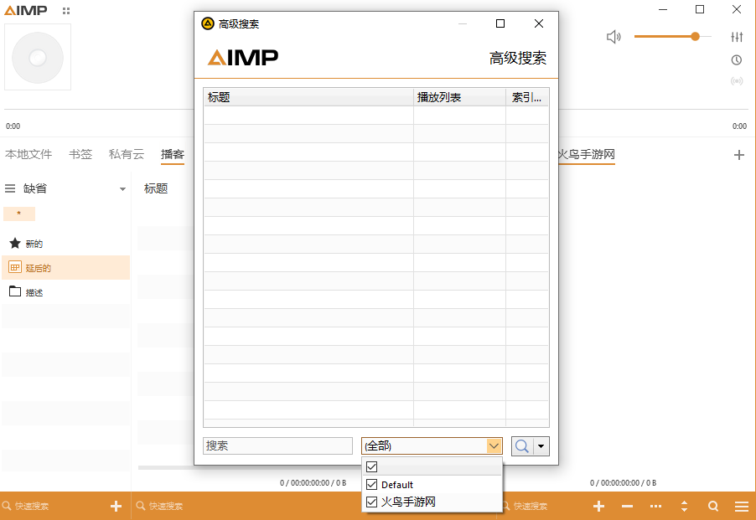Open the equalizer sliders icon
The width and height of the screenshot is (756, 520).
pos(737,37)
